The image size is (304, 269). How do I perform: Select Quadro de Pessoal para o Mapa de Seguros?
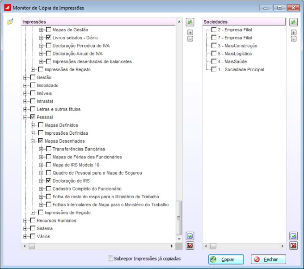pyautogui.click(x=97, y=173)
